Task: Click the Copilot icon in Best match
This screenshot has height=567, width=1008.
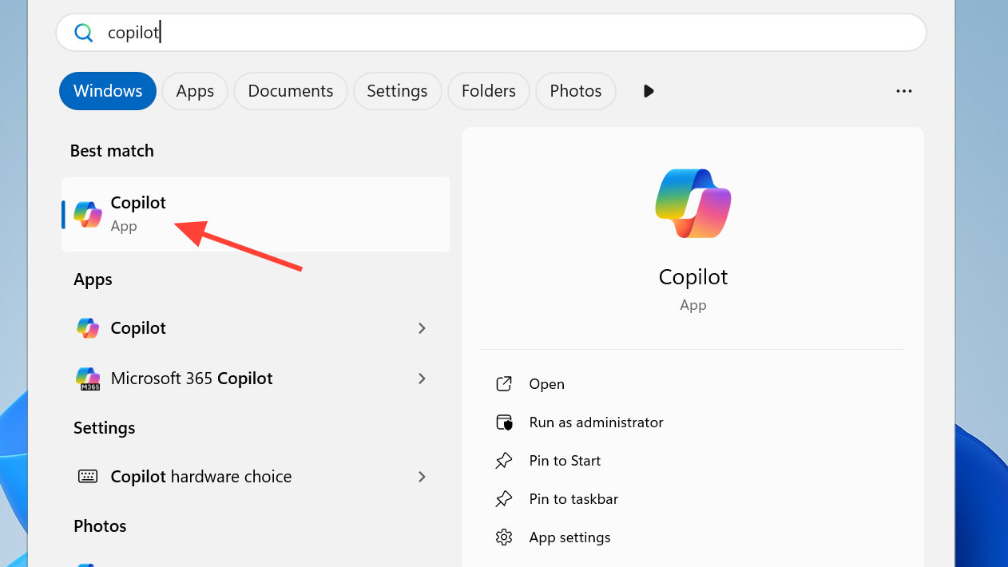Action: (88, 214)
